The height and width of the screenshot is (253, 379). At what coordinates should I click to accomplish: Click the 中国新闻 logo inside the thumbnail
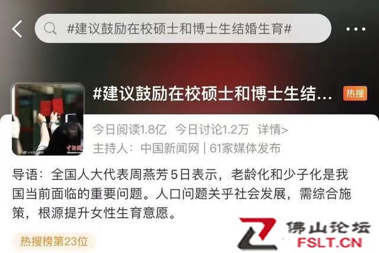(75, 149)
